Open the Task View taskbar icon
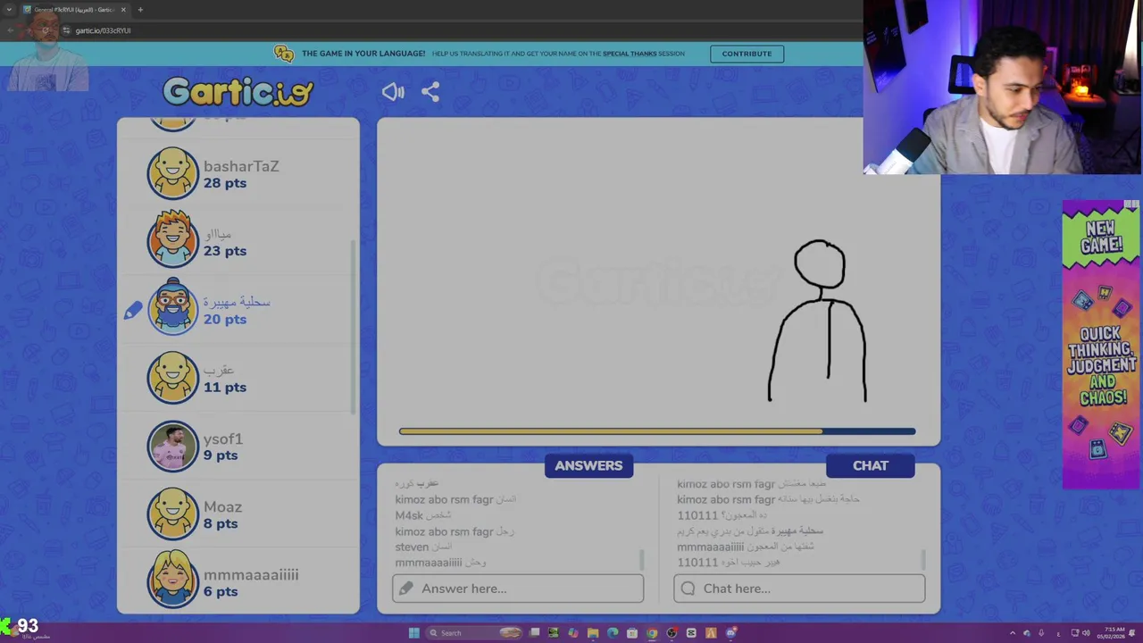Image resolution: width=1143 pixels, height=643 pixels. click(x=534, y=633)
